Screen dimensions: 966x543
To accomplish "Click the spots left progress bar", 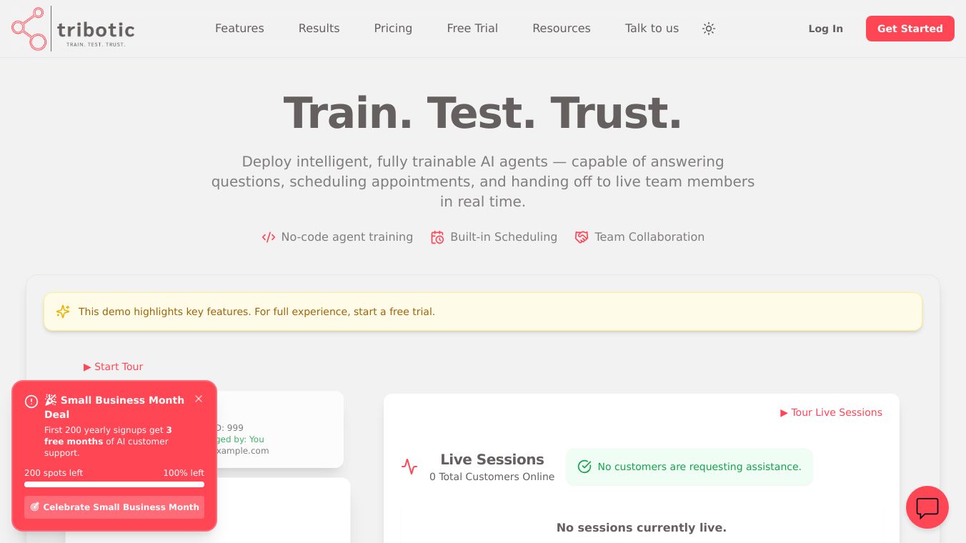I will pyautogui.click(x=114, y=484).
